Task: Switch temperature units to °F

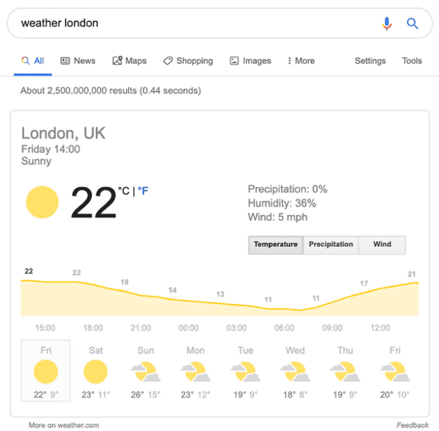Action: 143,191
